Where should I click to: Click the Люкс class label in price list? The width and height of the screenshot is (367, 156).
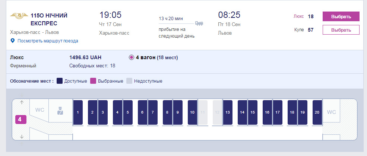pyautogui.click(x=299, y=16)
